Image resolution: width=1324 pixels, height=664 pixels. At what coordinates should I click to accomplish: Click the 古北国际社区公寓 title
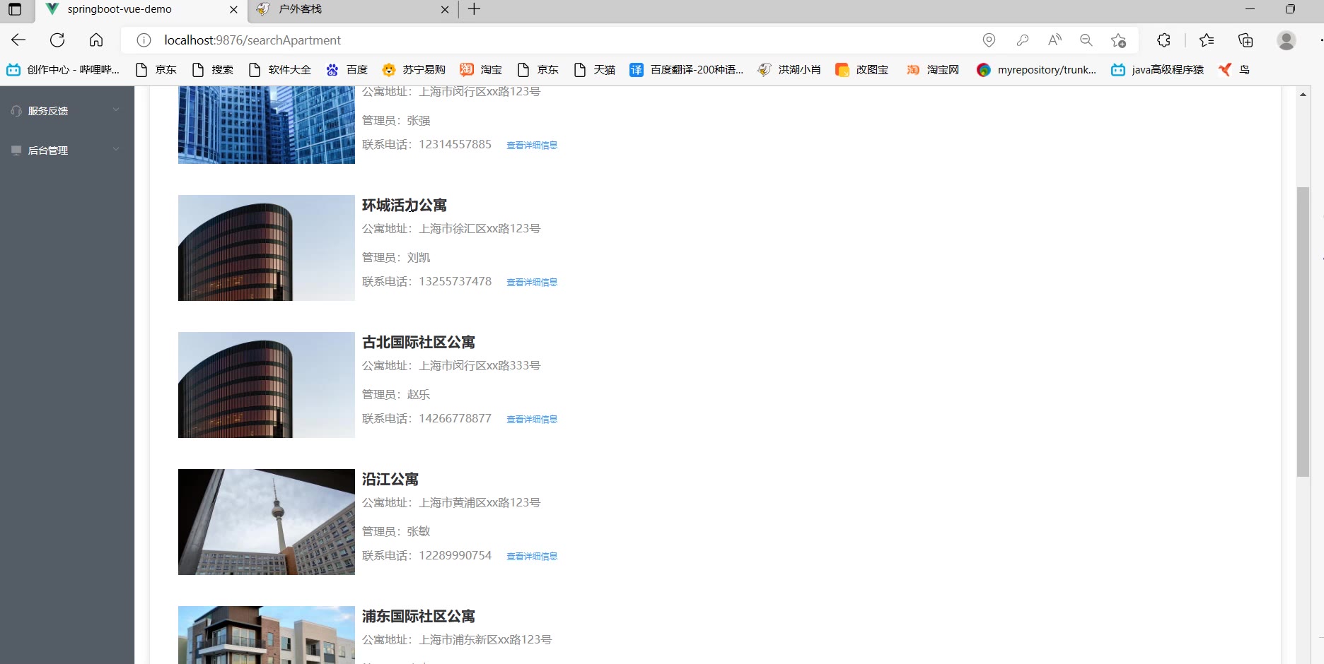pyautogui.click(x=419, y=343)
